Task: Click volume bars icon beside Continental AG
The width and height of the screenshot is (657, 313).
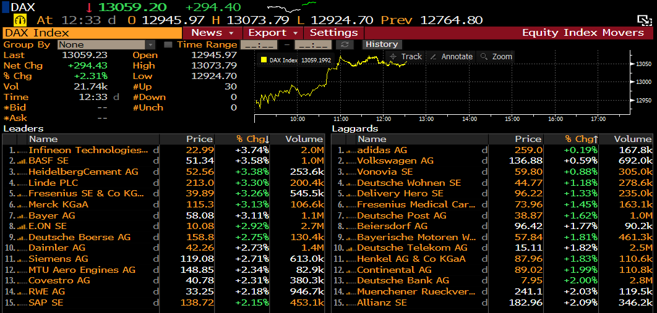Action: click(350, 270)
